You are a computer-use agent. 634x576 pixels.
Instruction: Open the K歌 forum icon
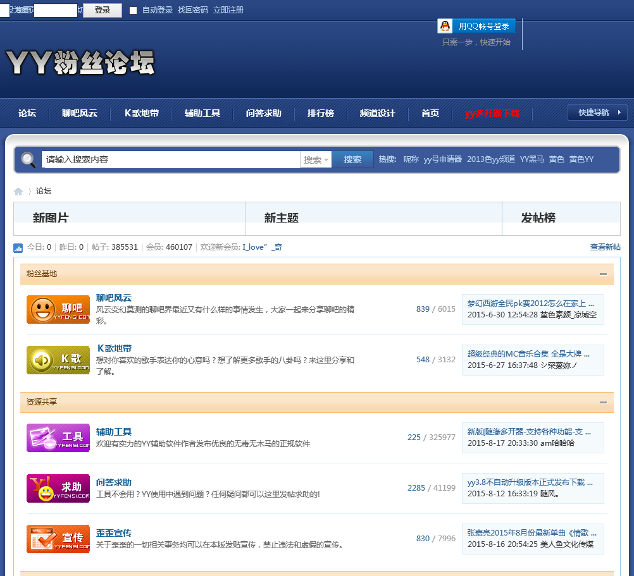coord(58,360)
